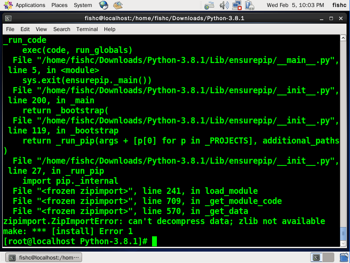Open the note editor launcher icon

[118, 5]
